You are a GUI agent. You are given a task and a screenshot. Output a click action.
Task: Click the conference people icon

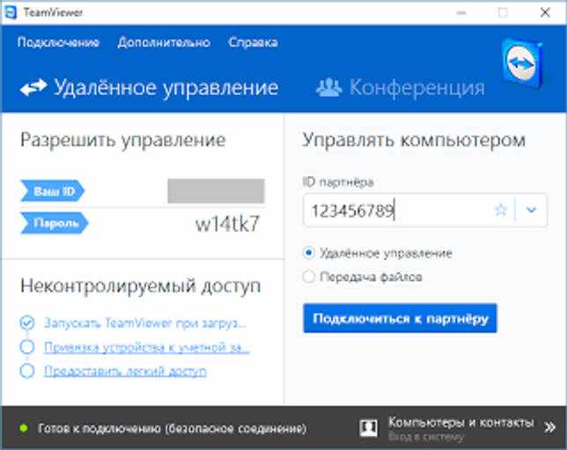(328, 87)
